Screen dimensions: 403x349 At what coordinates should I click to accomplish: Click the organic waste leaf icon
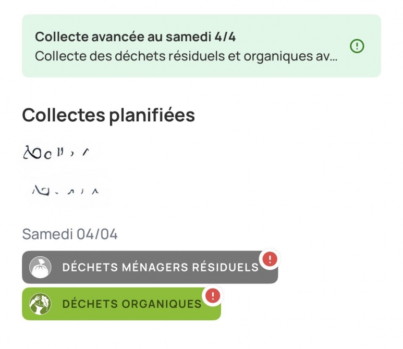click(x=40, y=304)
